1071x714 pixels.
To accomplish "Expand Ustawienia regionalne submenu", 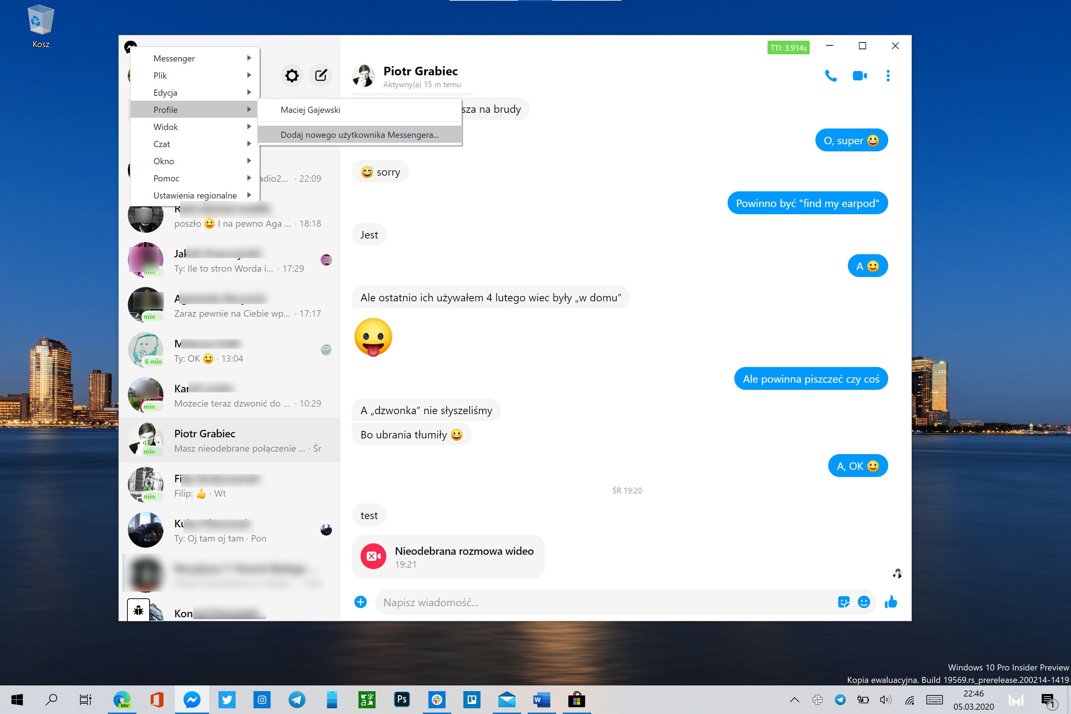I will (195, 195).
